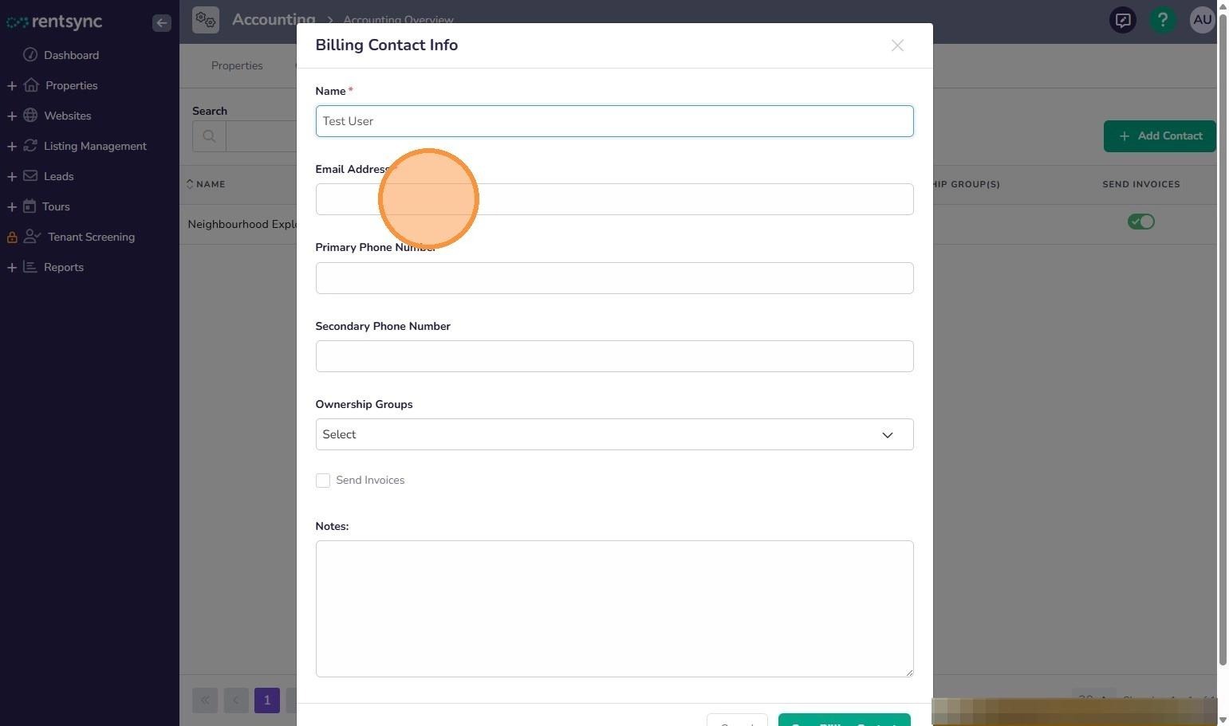The image size is (1229, 726).
Task: Check the Send Invoices checkbox
Action: point(323,481)
